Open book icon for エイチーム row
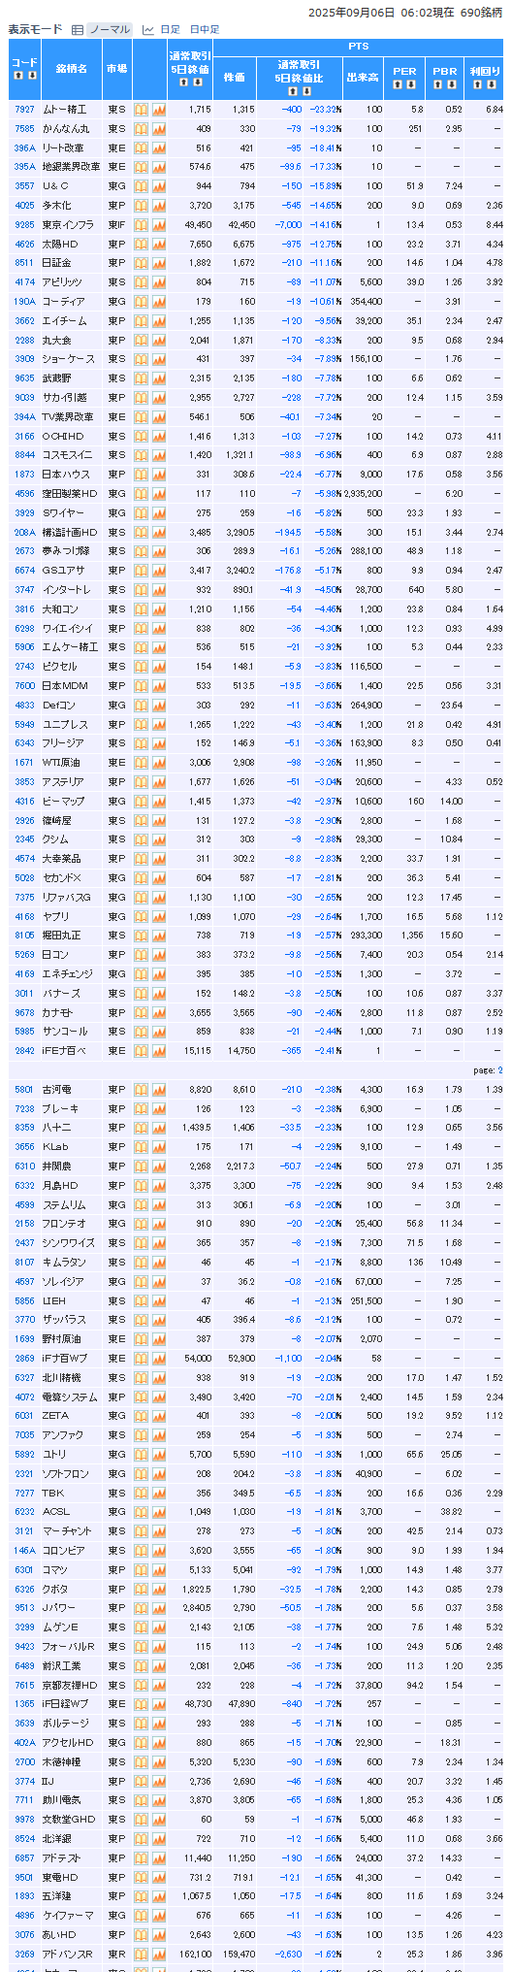Image resolution: width=511 pixels, height=1972 pixels. (141, 321)
